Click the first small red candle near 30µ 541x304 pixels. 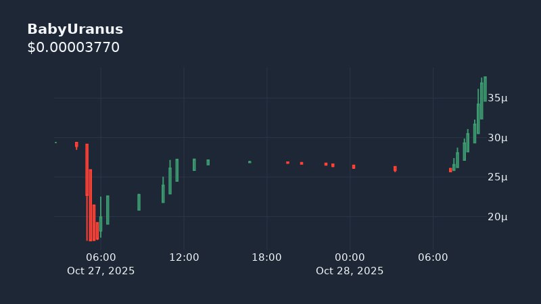76,145
